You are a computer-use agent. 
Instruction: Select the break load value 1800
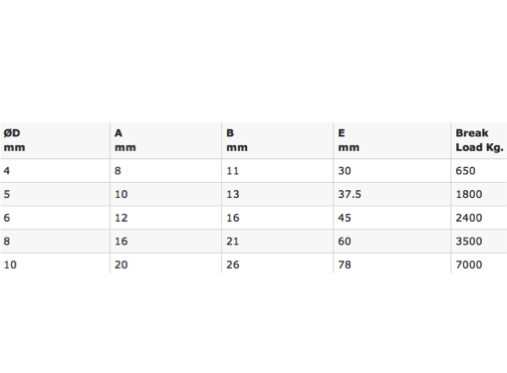[469, 194]
